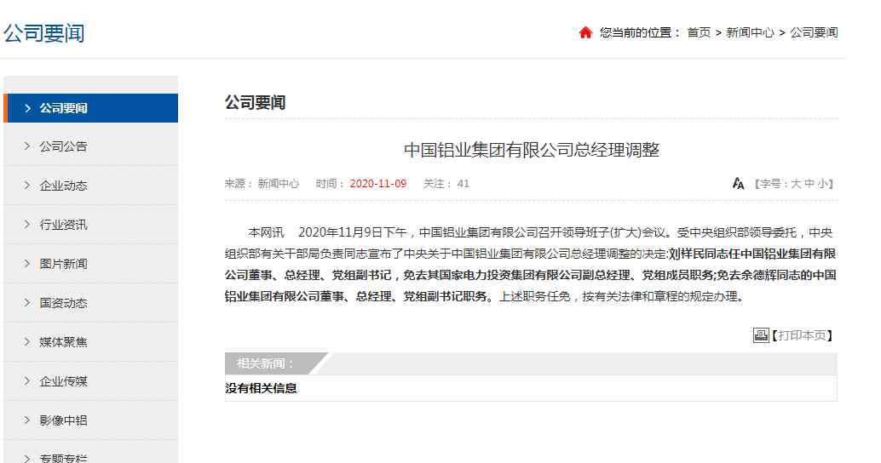Click chevron next to 公司公告
Viewport: 881px width, 463px height.
pos(27,146)
